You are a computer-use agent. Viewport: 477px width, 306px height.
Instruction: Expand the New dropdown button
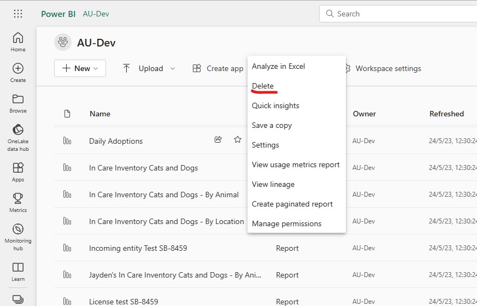click(x=80, y=68)
